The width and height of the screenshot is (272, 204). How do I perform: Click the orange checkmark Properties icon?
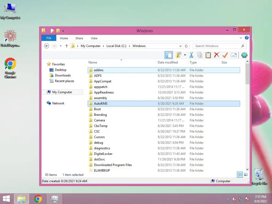tap(225, 55)
